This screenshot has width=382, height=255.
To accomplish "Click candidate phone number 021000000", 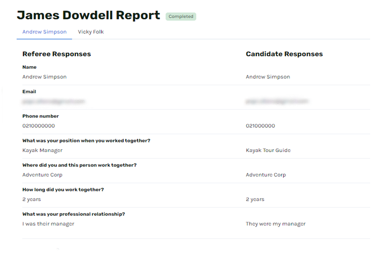I will (260, 126).
